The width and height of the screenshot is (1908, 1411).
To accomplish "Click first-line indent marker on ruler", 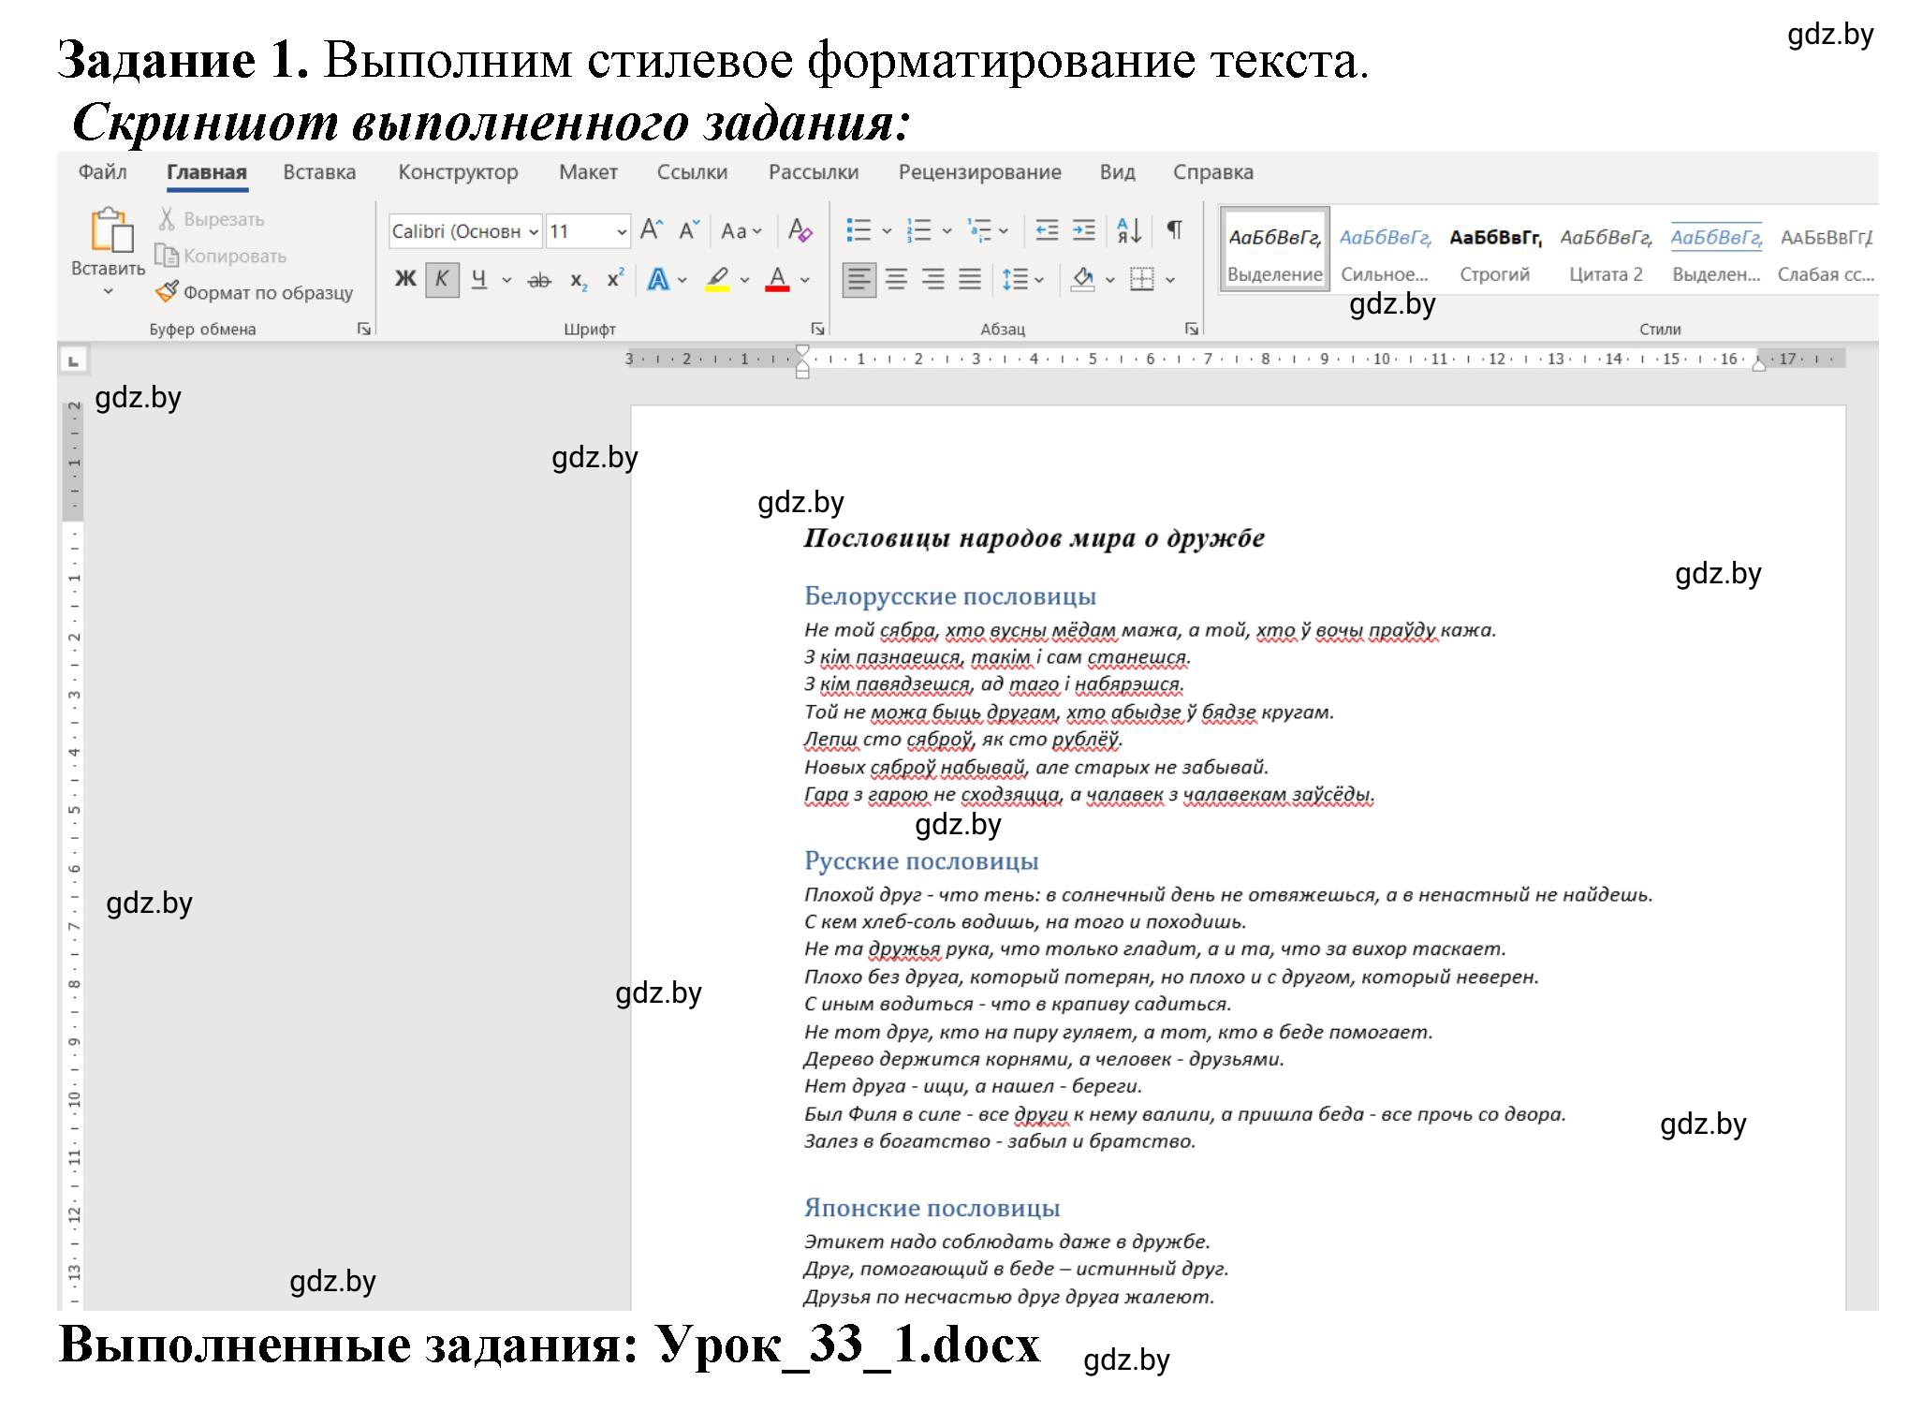I will [802, 352].
